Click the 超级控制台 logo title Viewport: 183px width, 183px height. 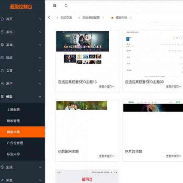click(x=21, y=7)
